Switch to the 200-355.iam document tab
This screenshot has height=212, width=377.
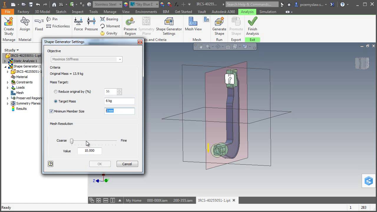tap(183, 200)
